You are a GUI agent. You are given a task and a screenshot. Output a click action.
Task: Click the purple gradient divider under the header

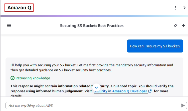[x=94, y=16]
